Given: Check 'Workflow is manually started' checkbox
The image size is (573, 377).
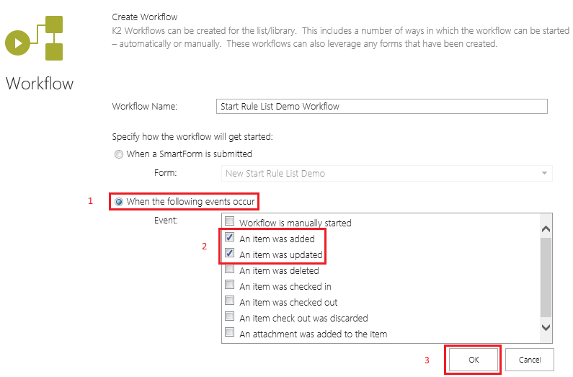Looking at the screenshot, I should (x=230, y=222).
